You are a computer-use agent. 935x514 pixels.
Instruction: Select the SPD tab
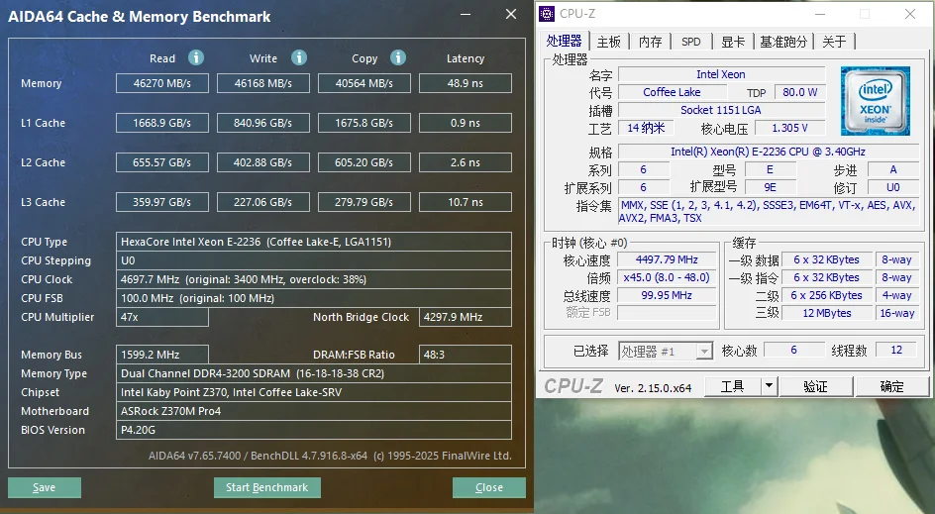tap(690, 42)
